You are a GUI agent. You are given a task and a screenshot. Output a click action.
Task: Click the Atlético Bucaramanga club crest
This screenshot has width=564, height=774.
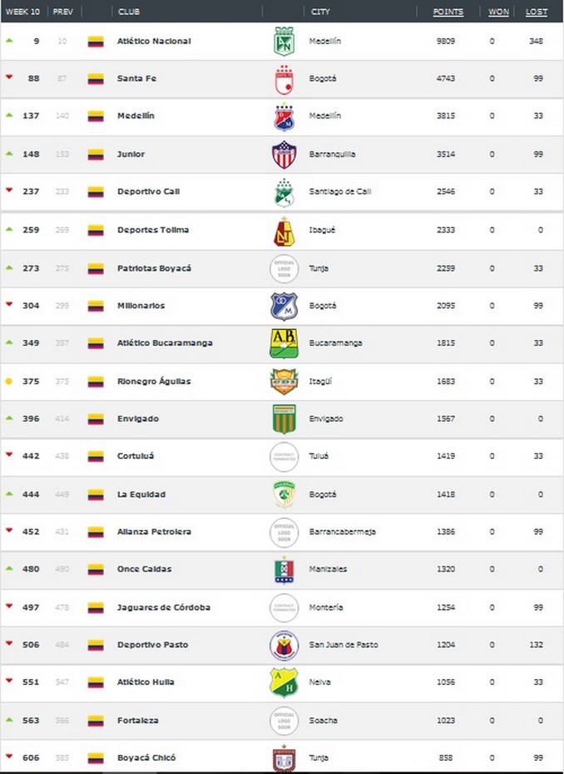click(284, 343)
